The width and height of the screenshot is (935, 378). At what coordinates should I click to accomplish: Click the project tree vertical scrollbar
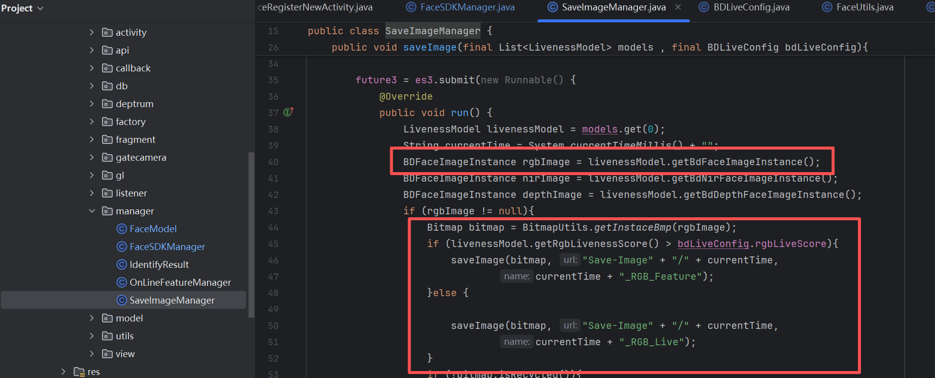pyautogui.click(x=251, y=233)
